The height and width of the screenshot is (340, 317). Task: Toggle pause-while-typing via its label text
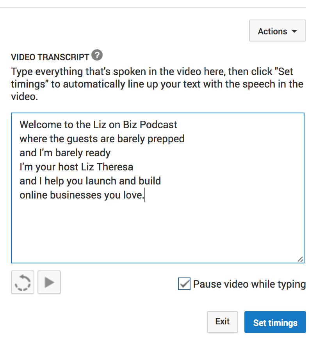pyautogui.click(x=250, y=284)
